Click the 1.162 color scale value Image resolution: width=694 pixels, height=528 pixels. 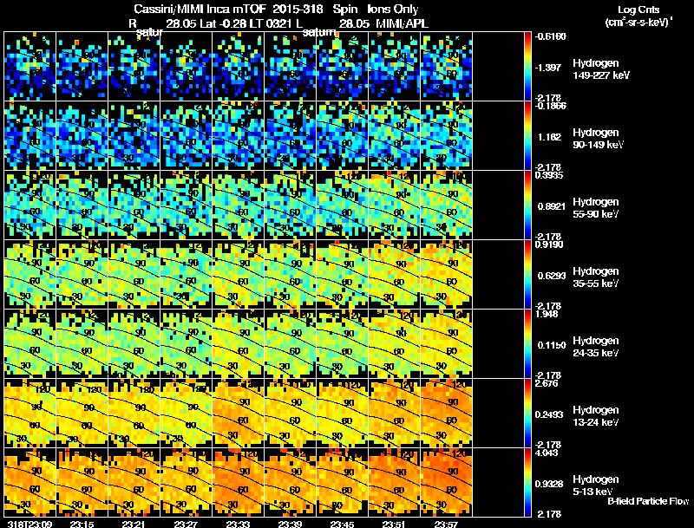[549, 137]
